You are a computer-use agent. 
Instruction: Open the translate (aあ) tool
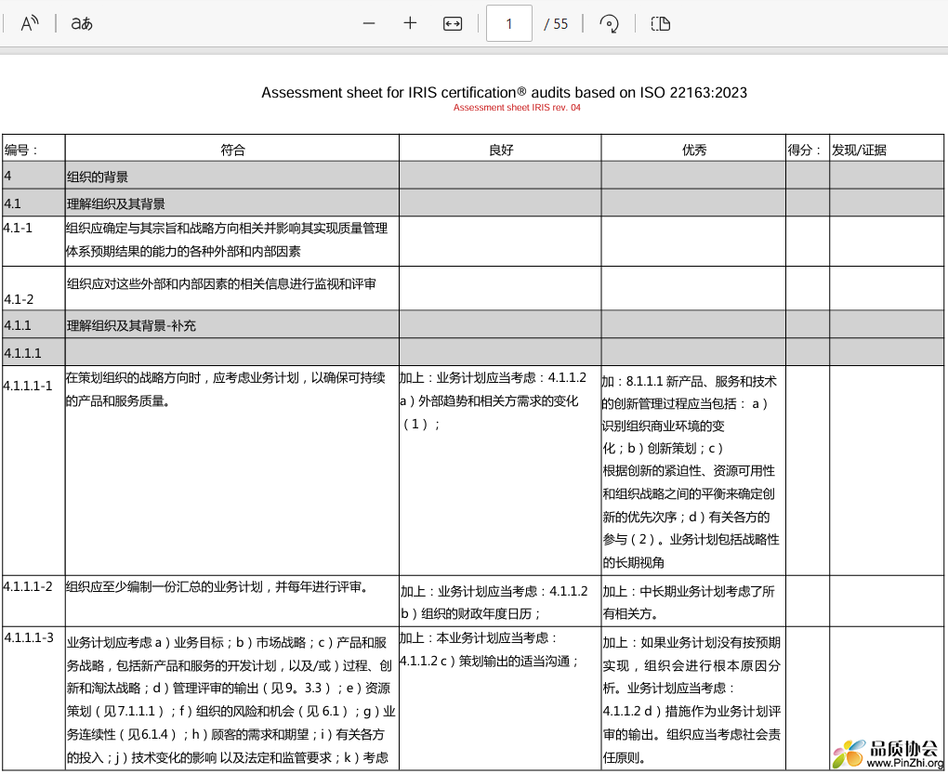tap(82, 23)
